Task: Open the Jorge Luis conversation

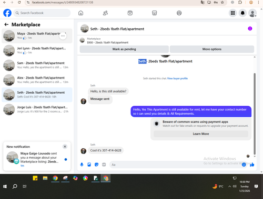Action: click(x=37, y=109)
